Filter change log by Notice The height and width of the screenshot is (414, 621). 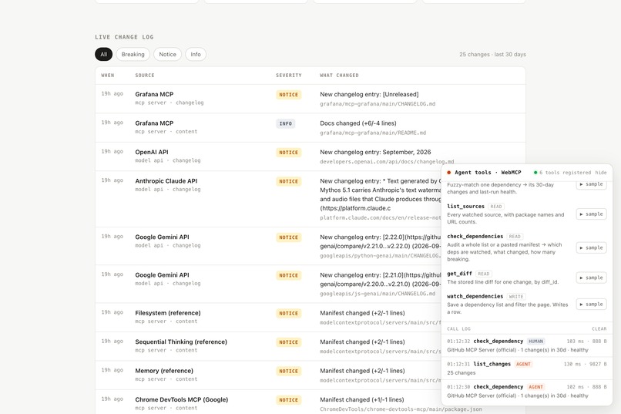click(167, 54)
